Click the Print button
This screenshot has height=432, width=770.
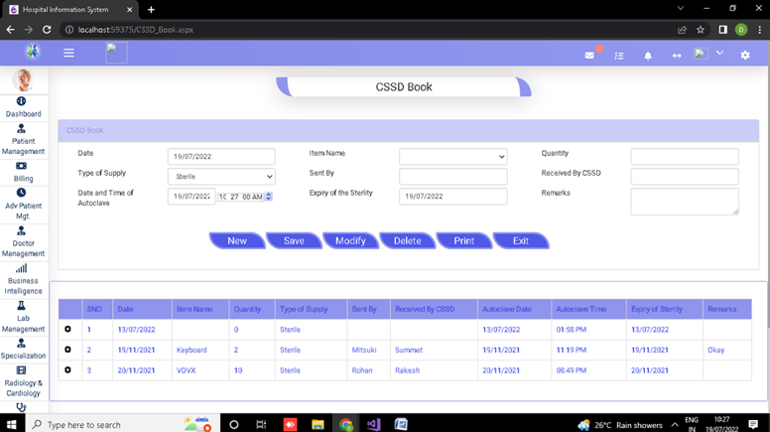[464, 240]
